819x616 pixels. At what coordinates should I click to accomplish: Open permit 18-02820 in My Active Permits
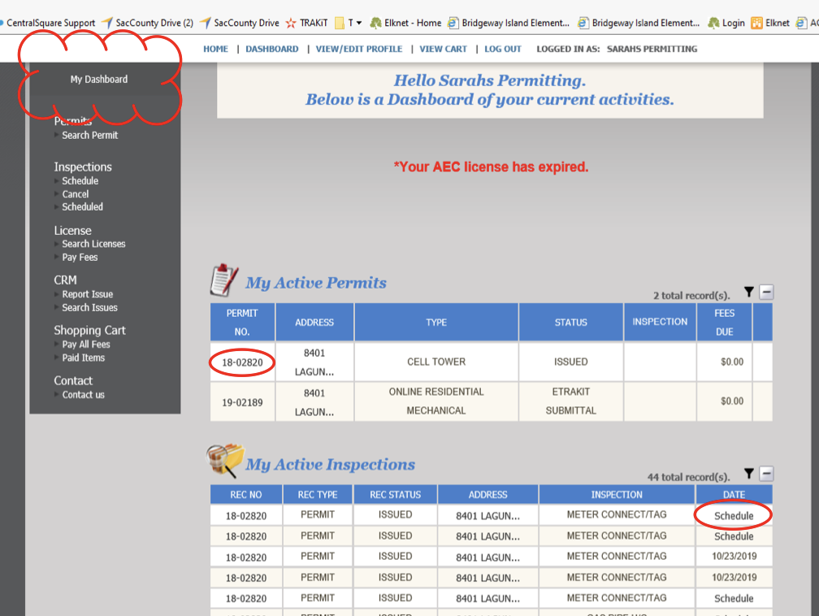(242, 362)
